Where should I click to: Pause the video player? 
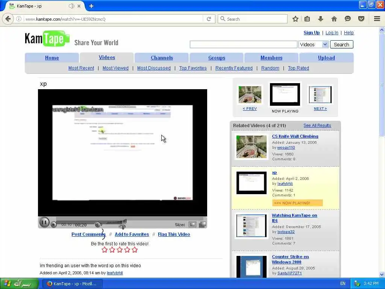tap(44, 223)
